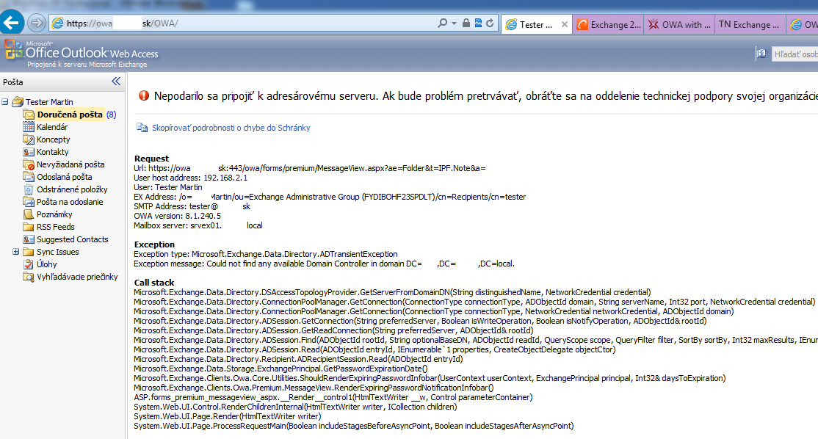This screenshot has height=439, width=818.
Task: Click the Poznámky notes icon
Action: pyautogui.click(x=29, y=214)
